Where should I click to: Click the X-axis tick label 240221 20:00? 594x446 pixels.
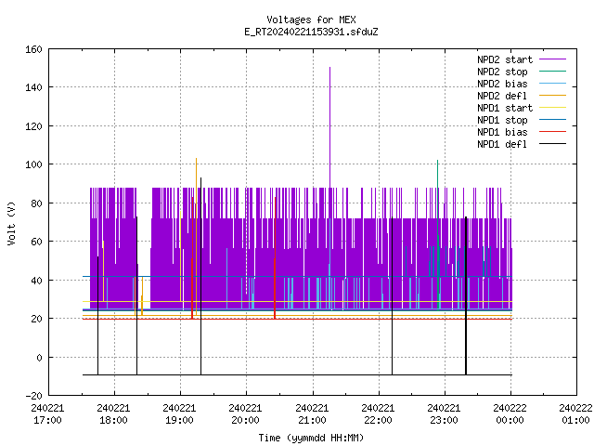[245, 414]
